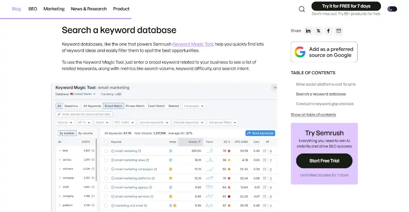Click plus icon beside email marketing news

pyautogui.click(x=113, y=160)
